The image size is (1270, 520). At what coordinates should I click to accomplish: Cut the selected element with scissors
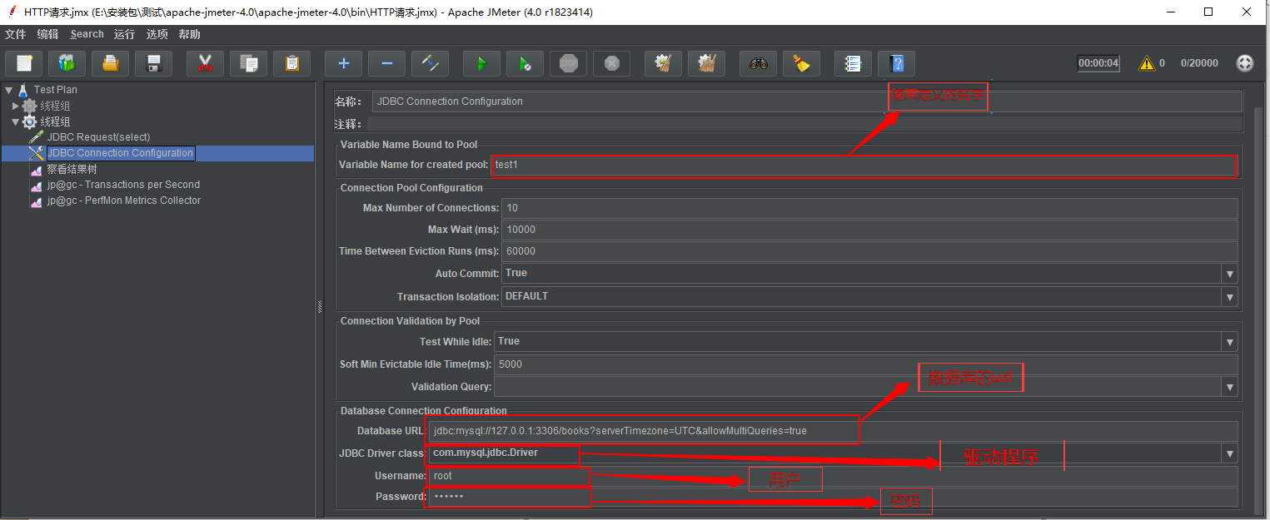click(x=205, y=63)
